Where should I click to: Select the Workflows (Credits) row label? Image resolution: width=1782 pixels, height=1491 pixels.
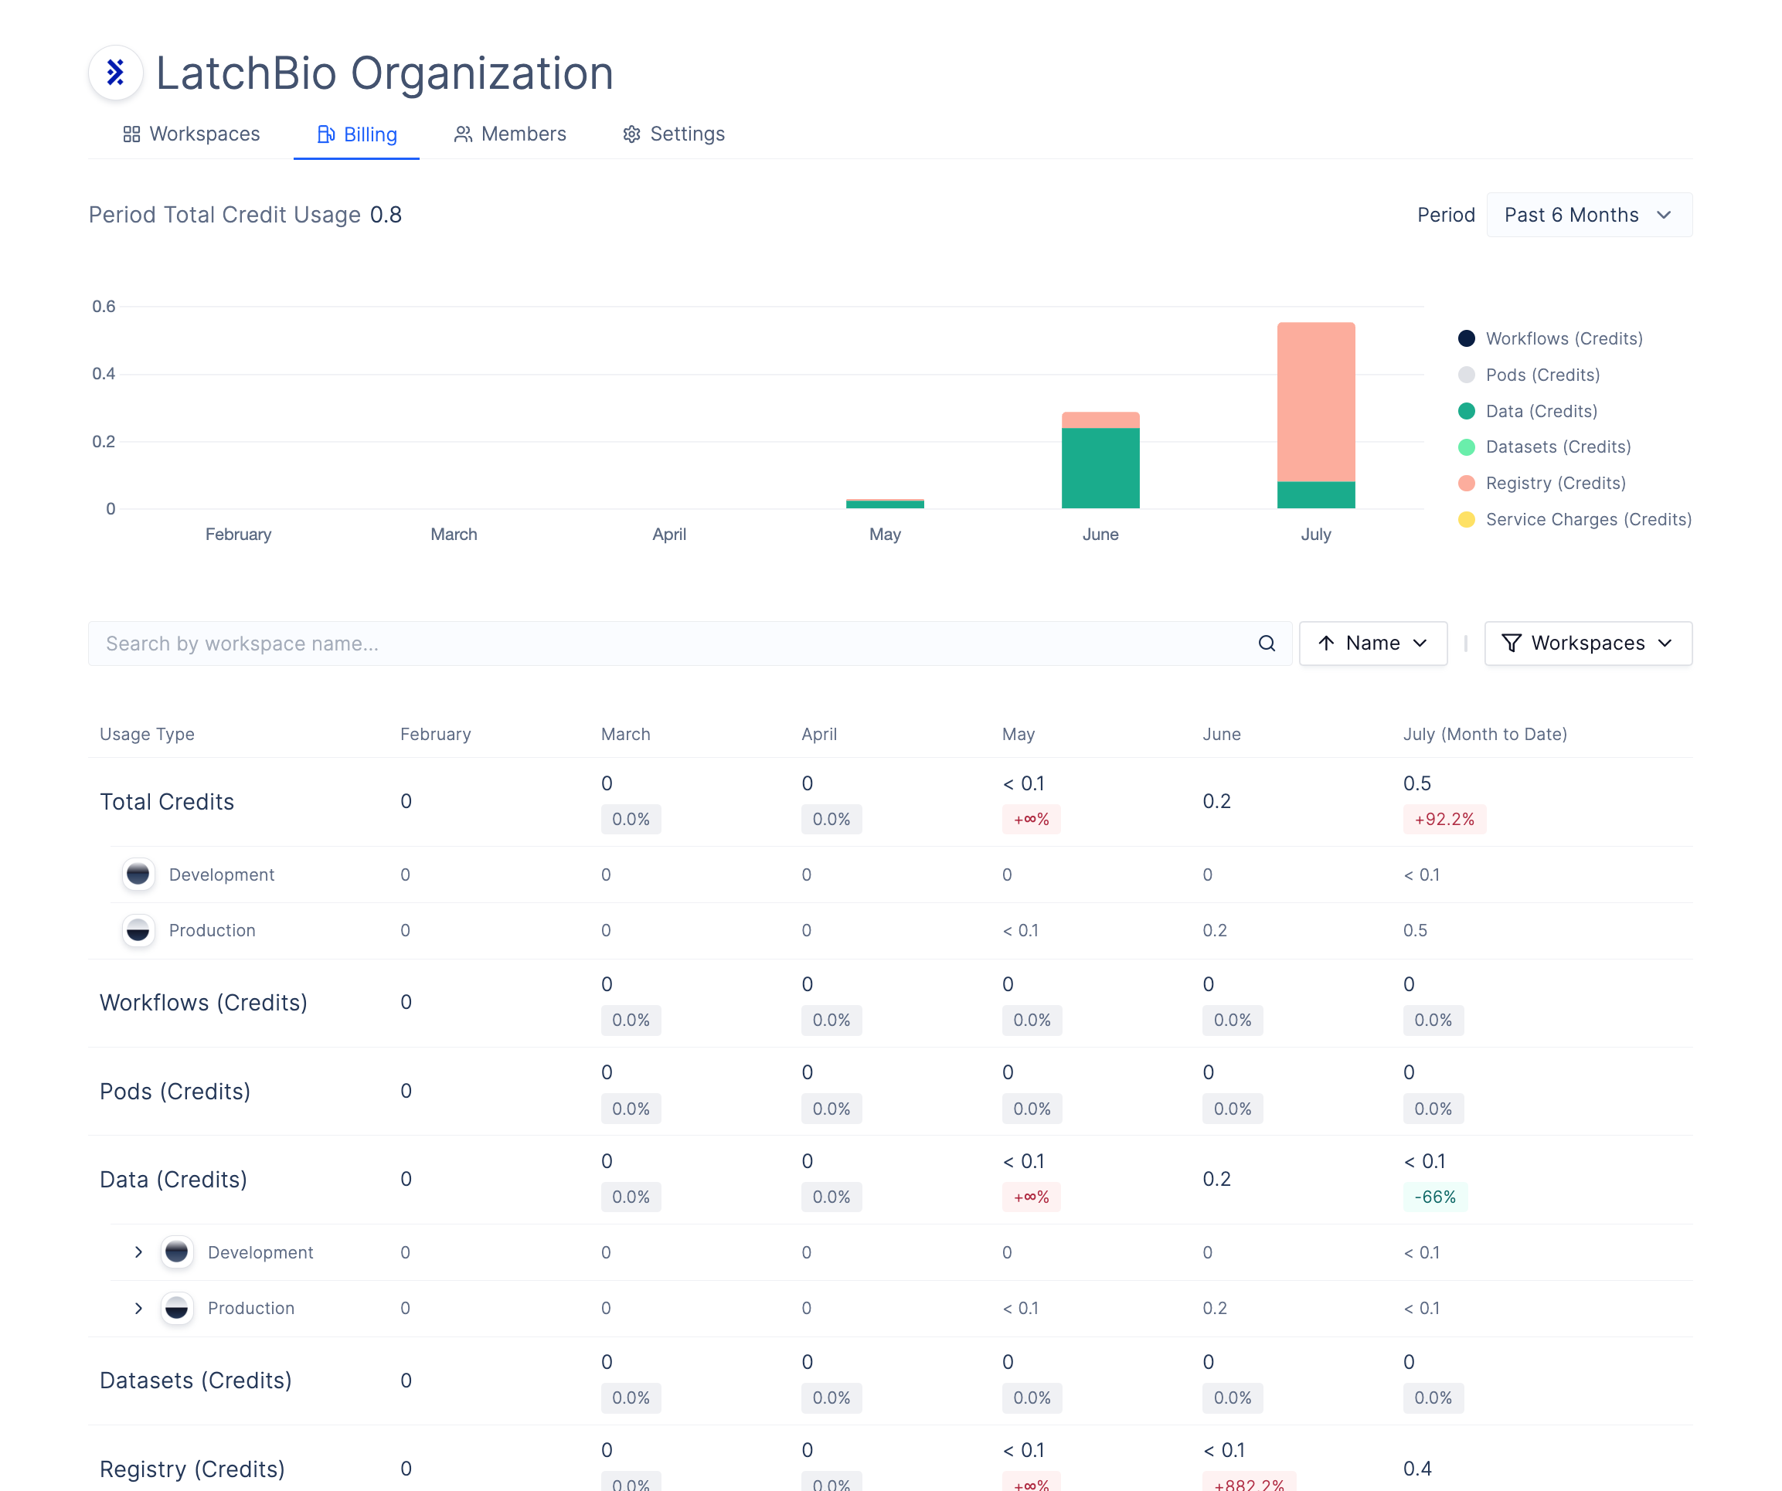point(204,1003)
